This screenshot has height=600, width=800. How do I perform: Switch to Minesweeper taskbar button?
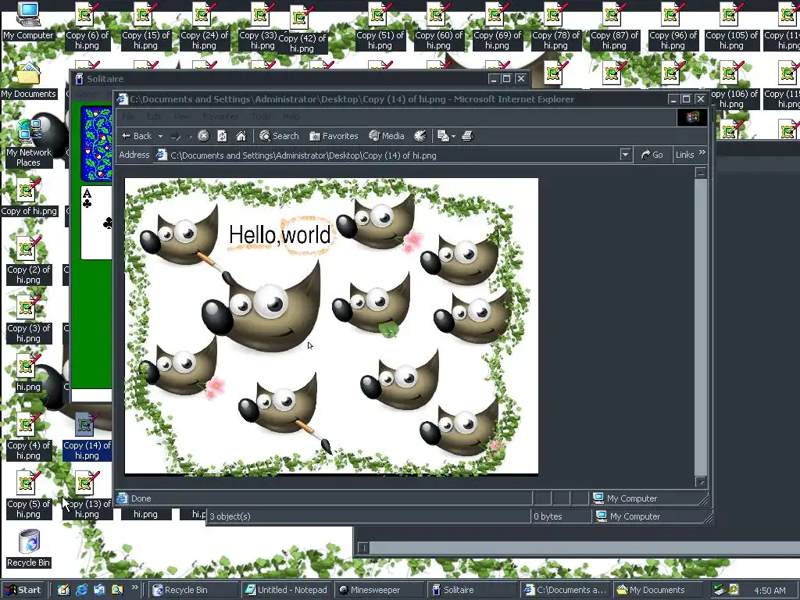(x=379, y=590)
